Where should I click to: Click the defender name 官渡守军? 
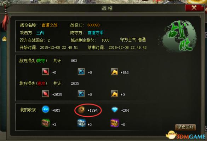tap(96, 33)
